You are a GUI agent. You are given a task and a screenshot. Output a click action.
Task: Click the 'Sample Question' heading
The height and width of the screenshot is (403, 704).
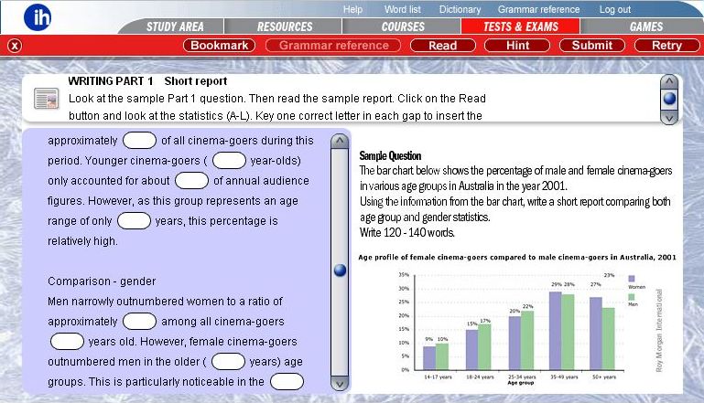[x=390, y=156]
